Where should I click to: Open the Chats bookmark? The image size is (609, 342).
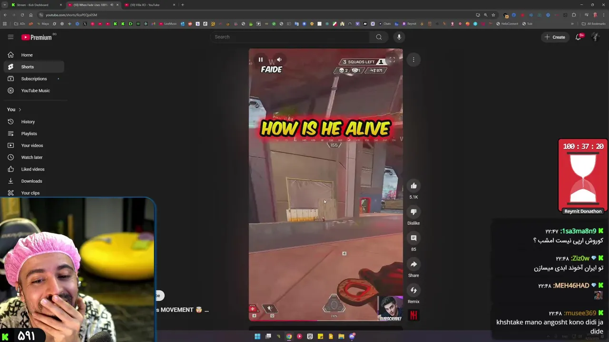[x=385, y=24]
